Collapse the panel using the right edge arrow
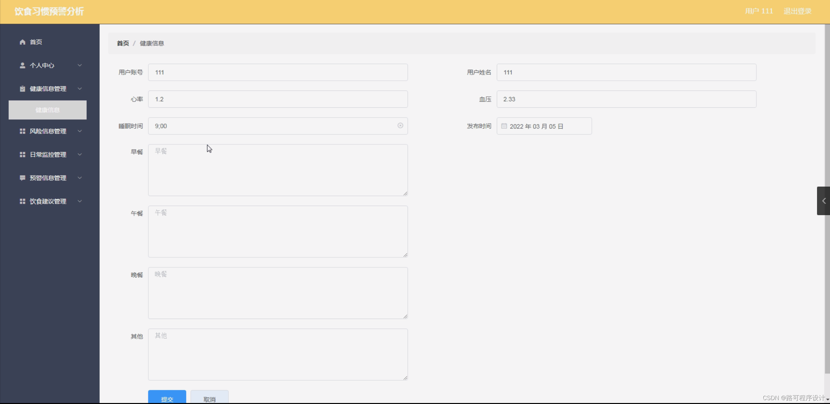This screenshot has height=404, width=830. pos(823,201)
